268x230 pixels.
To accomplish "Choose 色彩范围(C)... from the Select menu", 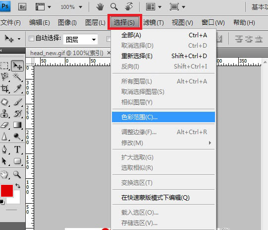I will 163,117.
